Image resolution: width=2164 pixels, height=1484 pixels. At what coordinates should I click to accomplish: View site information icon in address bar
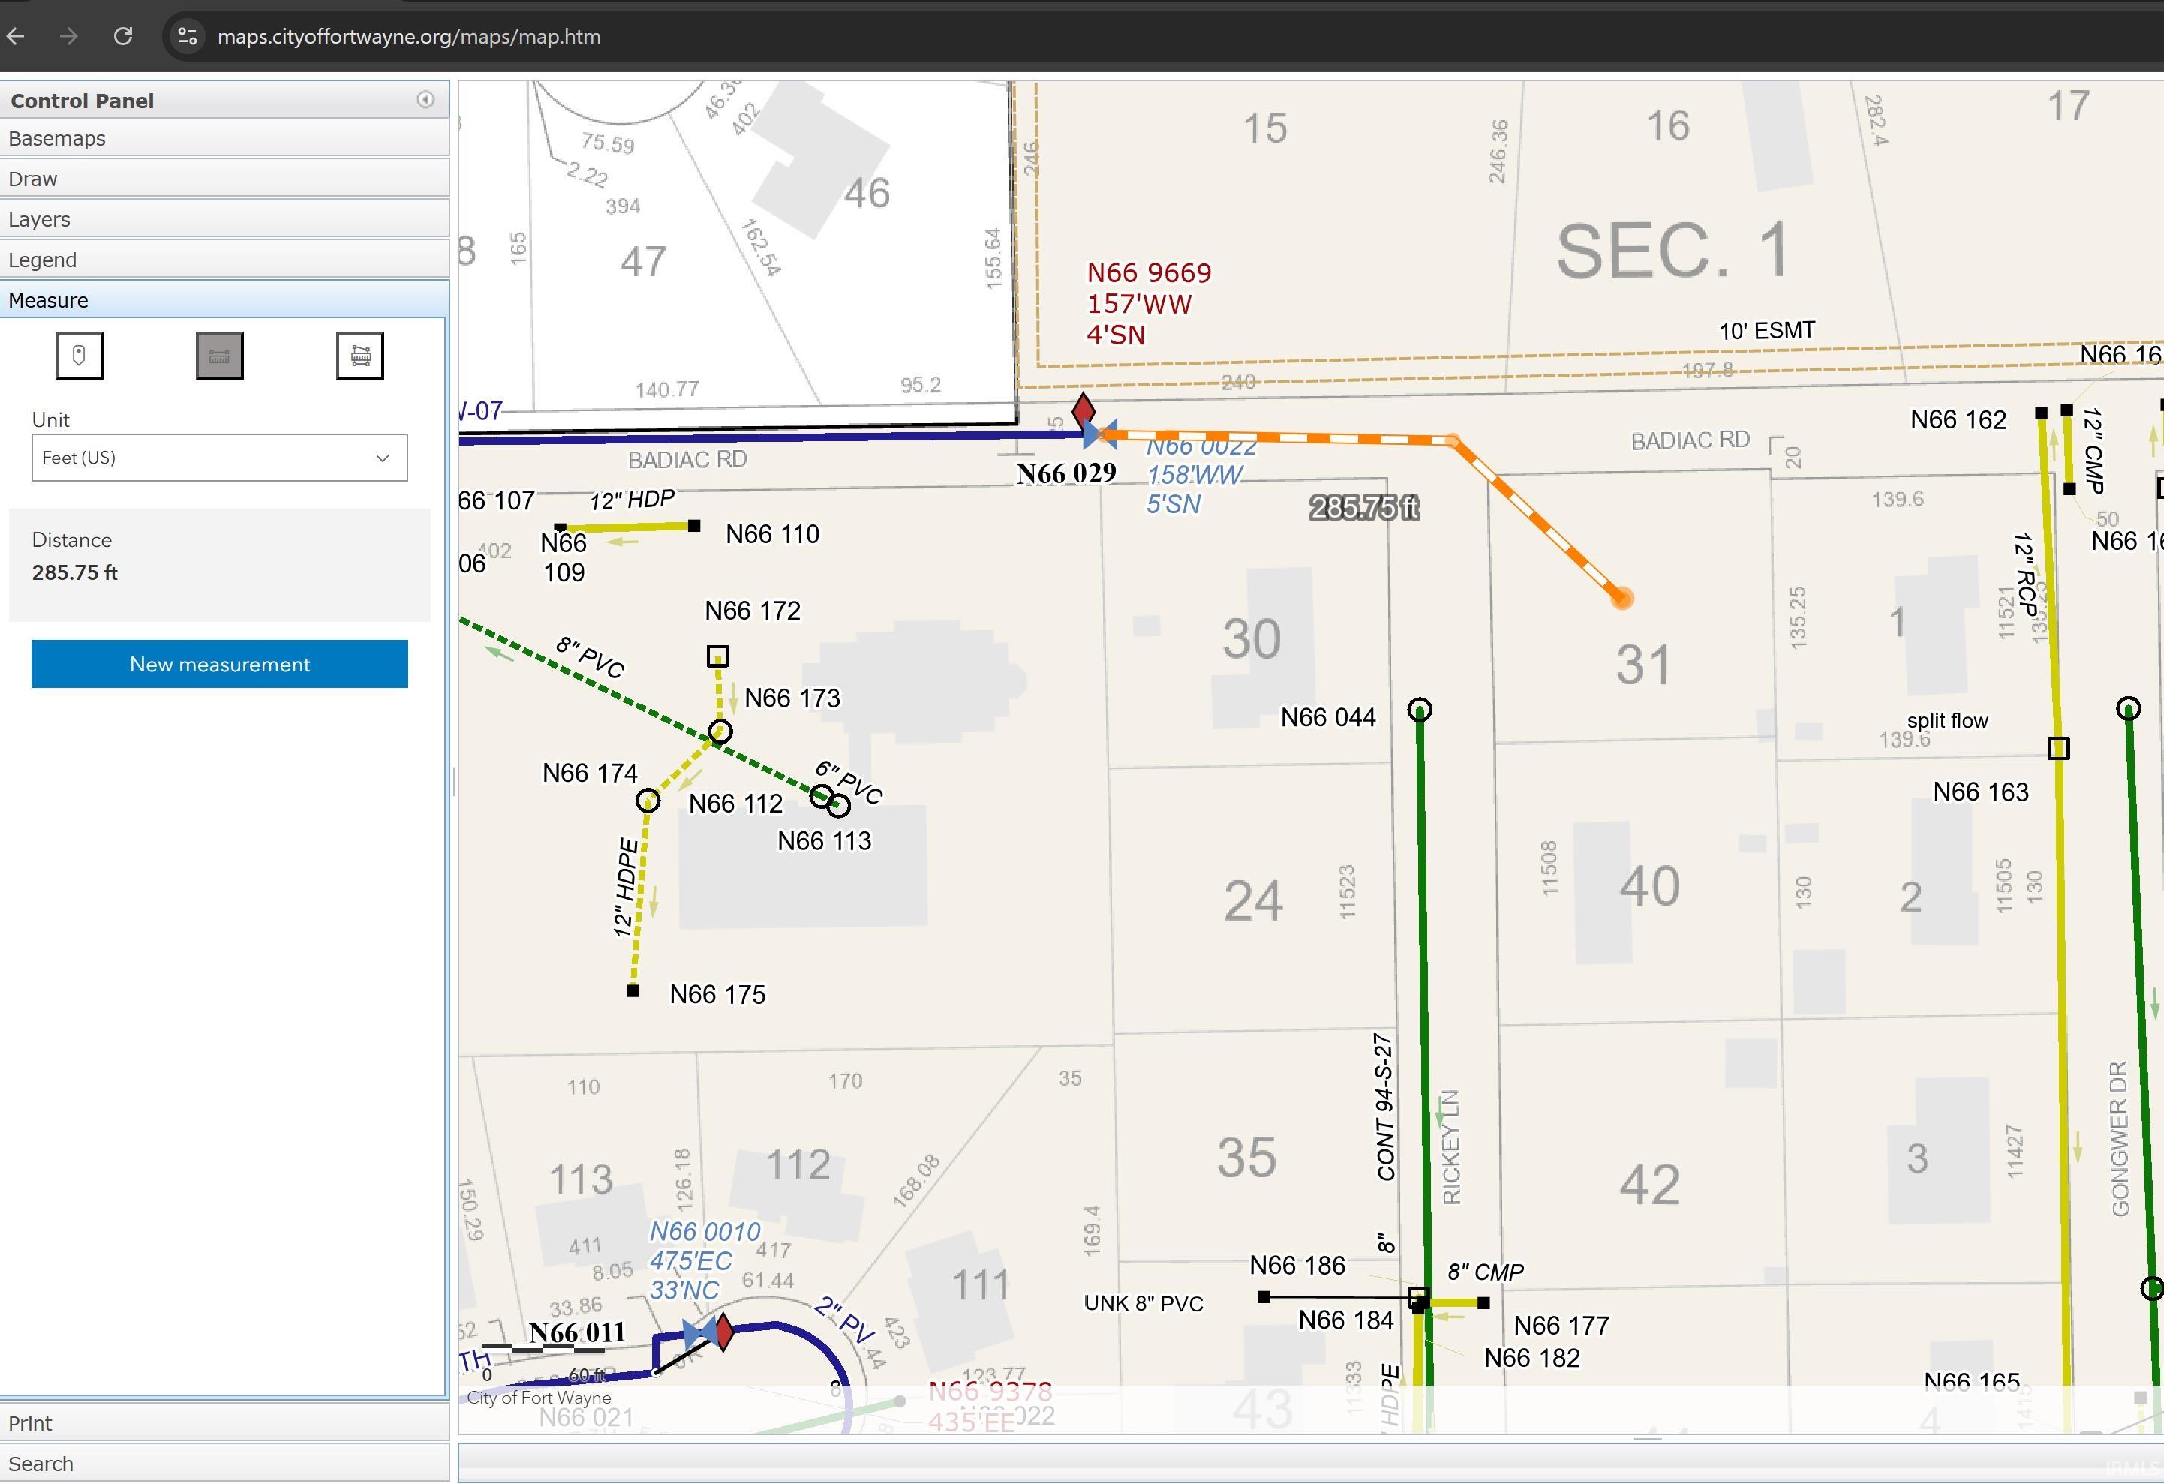click(187, 36)
